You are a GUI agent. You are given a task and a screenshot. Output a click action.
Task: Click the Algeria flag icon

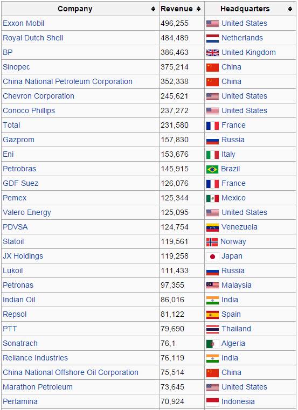212,344
